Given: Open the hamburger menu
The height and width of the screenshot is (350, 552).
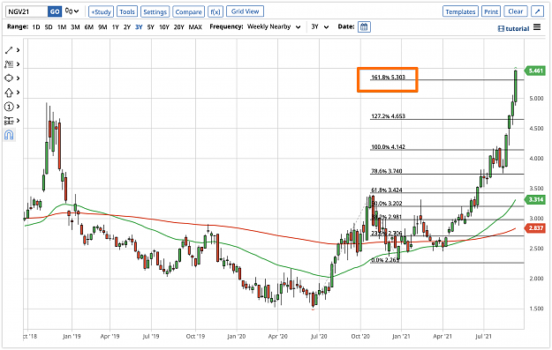Looking at the screenshot, I should (x=537, y=27).
